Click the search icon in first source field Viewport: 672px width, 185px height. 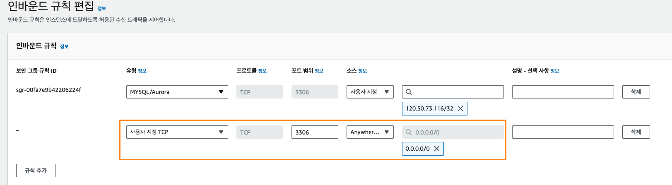(x=409, y=92)
